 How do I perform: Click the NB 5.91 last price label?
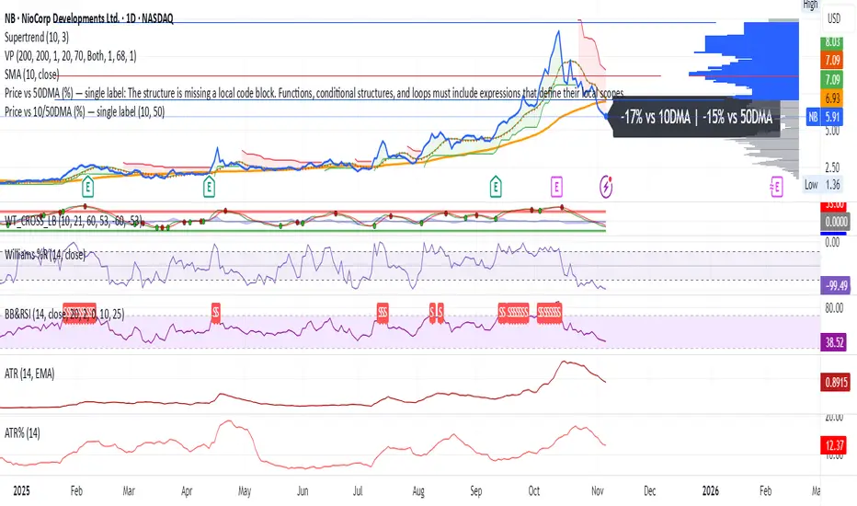click(826, 117)
